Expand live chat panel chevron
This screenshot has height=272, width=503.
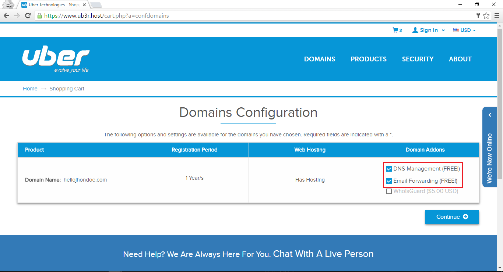[x=490, y=115]
